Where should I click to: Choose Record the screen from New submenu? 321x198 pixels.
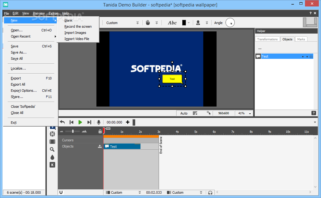(x=78, y=26)
